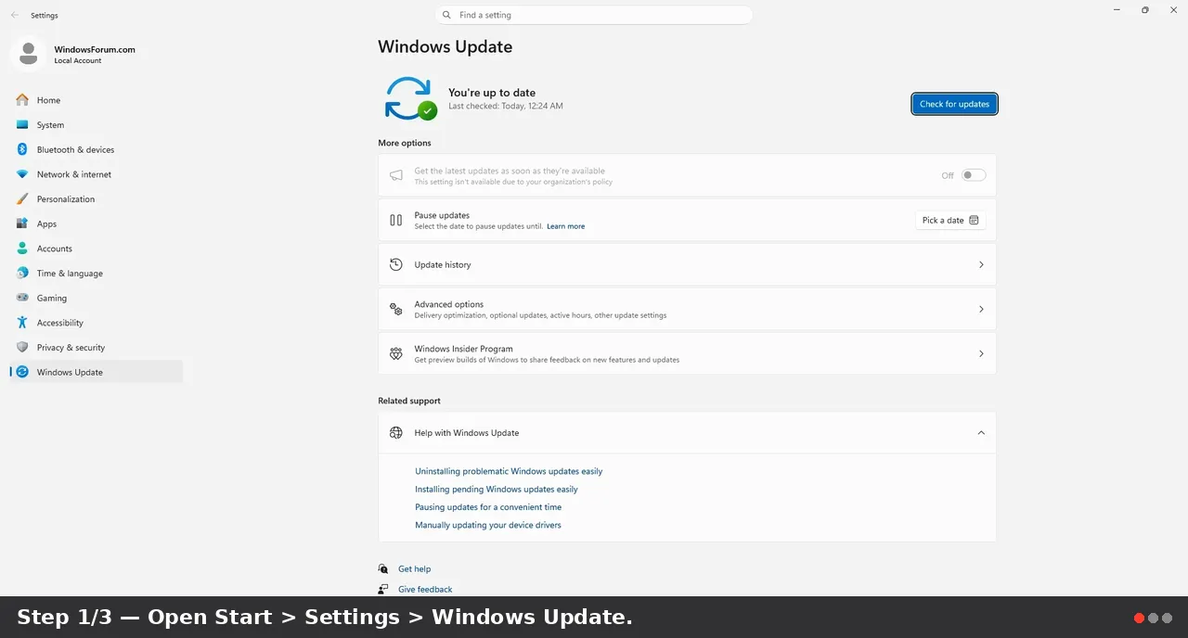The width and height of the screenshot is (1188, 638).
Task: Click the Time & language globe icon
Action: tap(22, 274)
